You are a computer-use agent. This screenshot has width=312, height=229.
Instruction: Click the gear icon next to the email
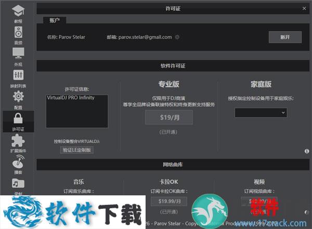point(177,37)
